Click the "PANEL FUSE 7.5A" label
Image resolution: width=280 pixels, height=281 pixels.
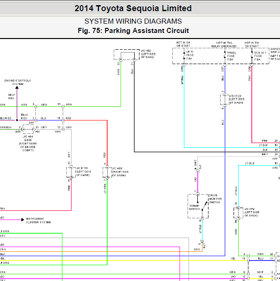pyautogui.click(x=232, y=56)
